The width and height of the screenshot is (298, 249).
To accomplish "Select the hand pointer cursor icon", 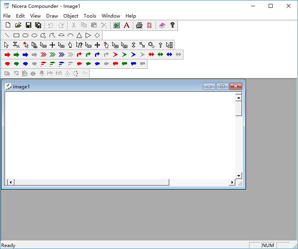I will coord(70,45).
